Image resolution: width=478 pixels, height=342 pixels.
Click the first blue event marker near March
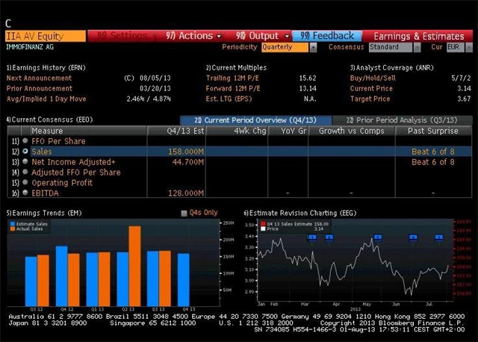click(312, 237)
